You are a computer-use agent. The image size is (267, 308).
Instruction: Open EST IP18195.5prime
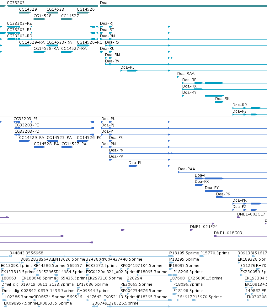(x=184, y=253)
